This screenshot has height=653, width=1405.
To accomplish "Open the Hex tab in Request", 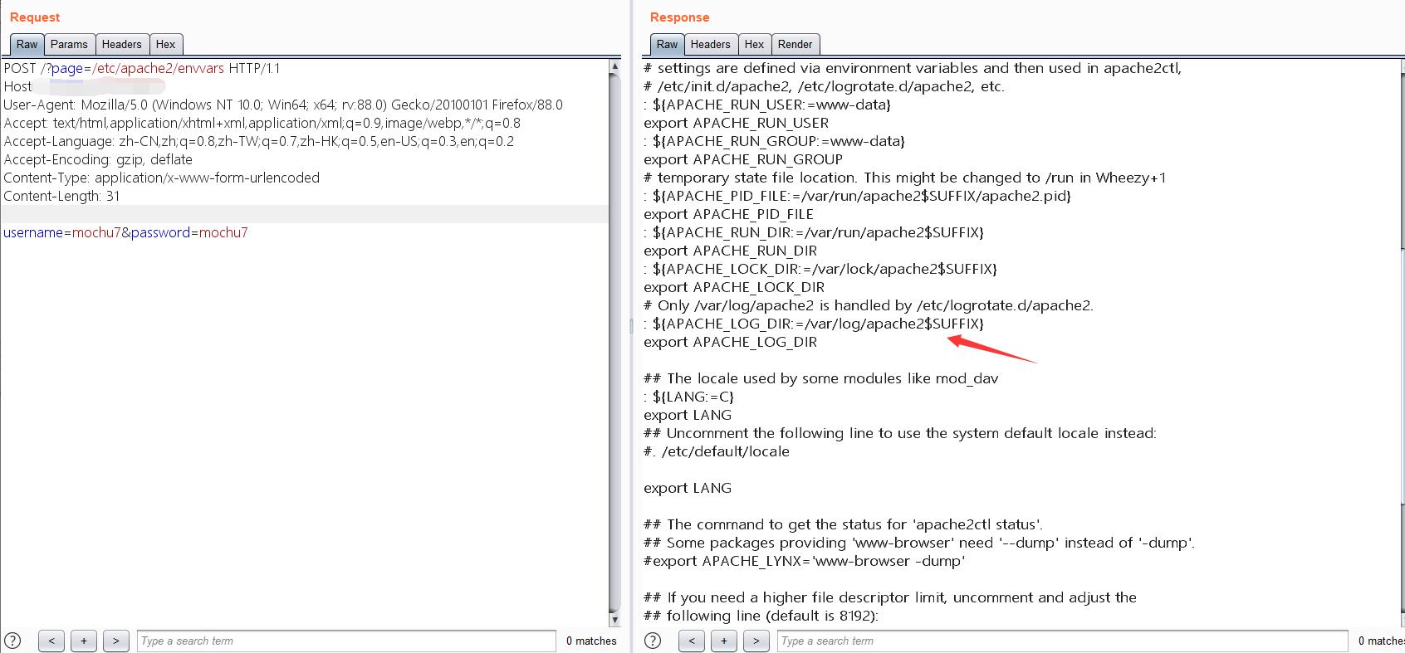I will pos(166,44).
